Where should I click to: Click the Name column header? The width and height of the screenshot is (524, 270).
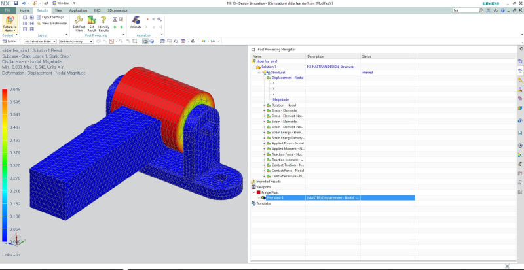[x=278, y=56]
